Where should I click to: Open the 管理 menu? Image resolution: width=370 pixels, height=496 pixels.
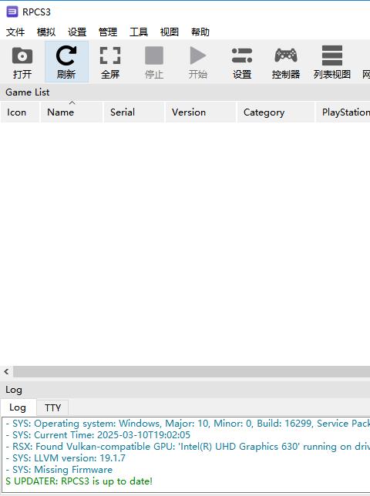click(x=108, y=32)
